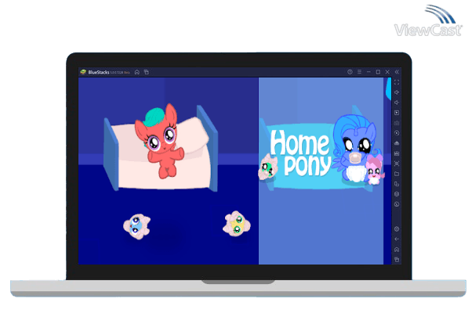Click the play-square sidebar icon
472x324 pixels.
397,113
